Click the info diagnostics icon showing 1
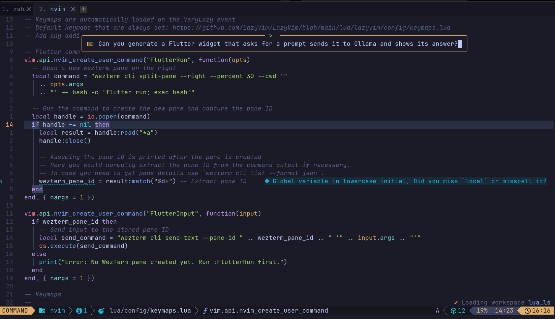Viewport: 555px width, 319px height. click(x=79, y=311)
